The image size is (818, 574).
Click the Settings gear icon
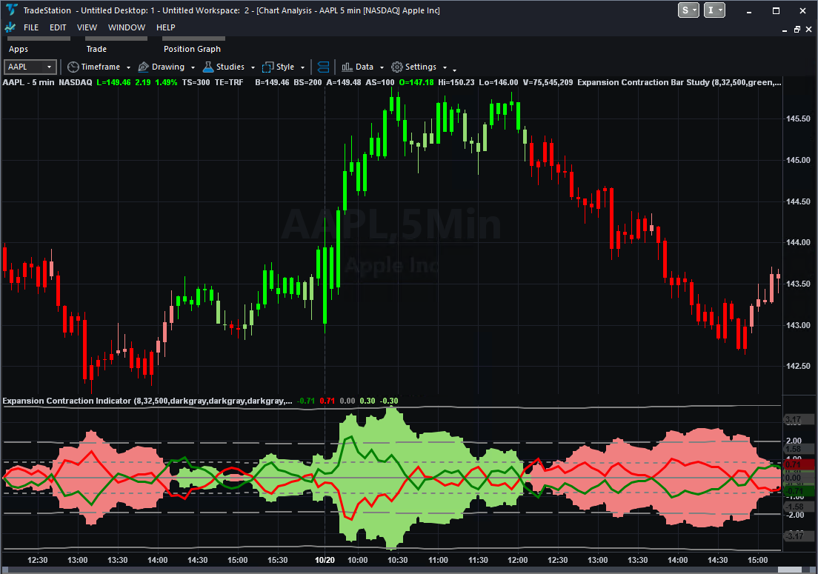(397, 67)
